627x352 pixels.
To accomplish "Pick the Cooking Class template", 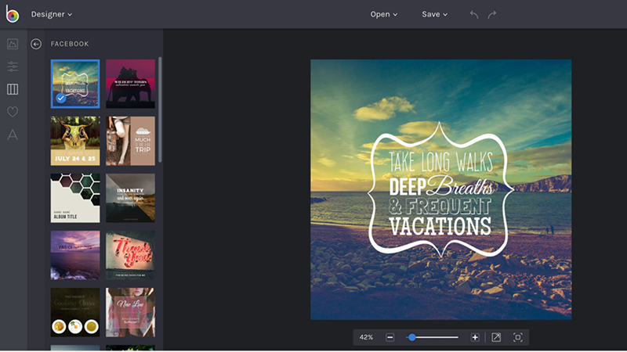I will pyautogui.click(x=75, y=312).
